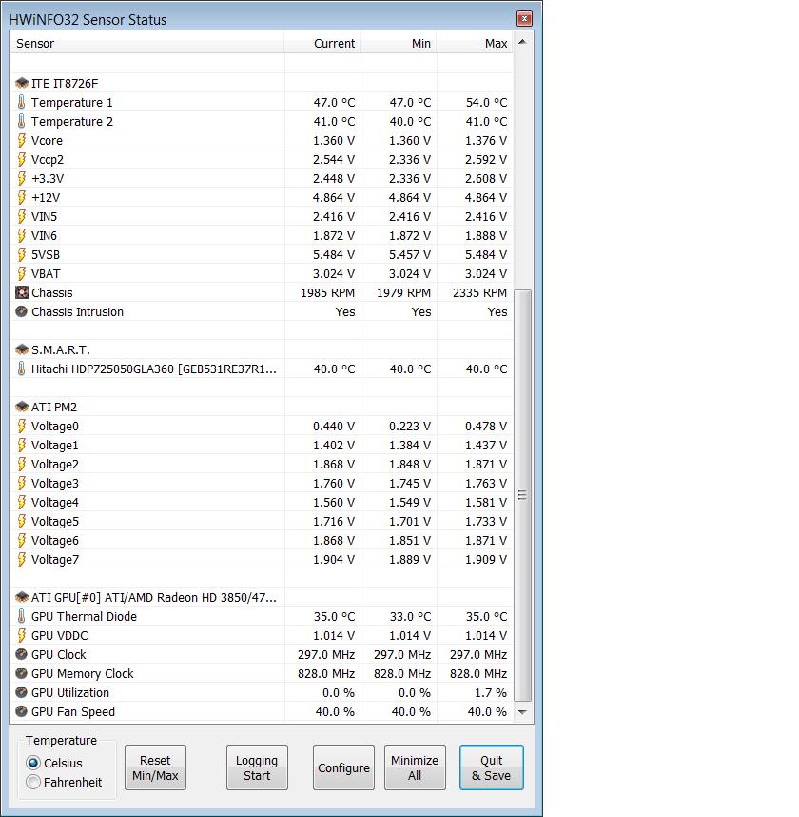The height and width of the screenshot is (817, 799).
Task: Open the Configure dialog
Action: pos(343,767)
